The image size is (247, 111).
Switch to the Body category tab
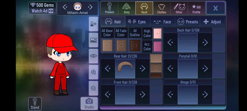[127, 8]
